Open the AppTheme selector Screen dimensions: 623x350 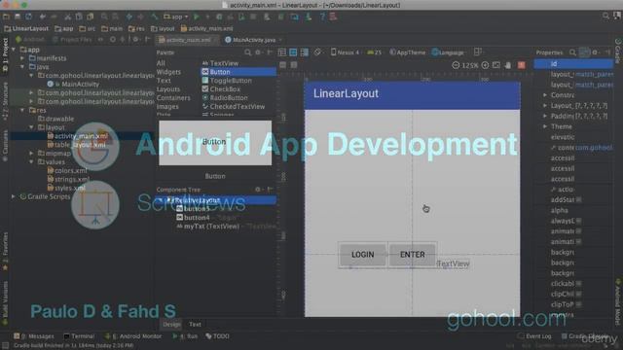(x=408, y=52)
